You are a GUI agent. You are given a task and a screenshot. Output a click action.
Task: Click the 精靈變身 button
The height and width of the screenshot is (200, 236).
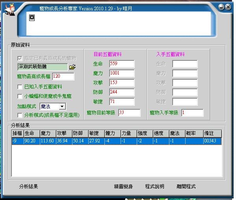coord(123,187)
